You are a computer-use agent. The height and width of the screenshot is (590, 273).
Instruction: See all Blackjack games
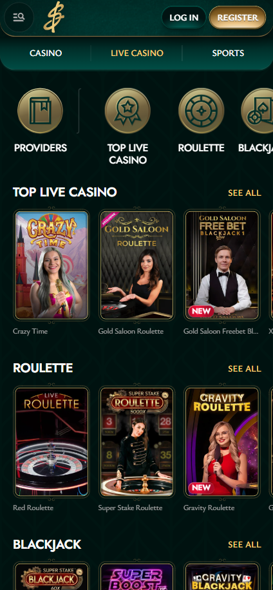tap(245, 544)
